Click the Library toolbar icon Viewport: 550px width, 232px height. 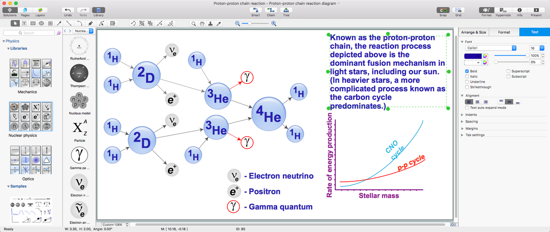(x=98, y=10)
